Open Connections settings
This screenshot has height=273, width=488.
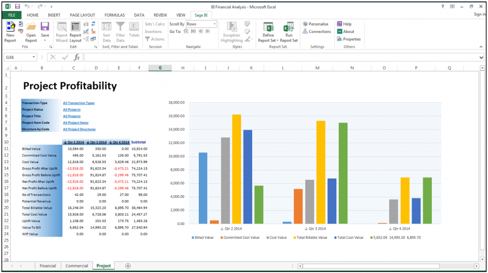pos(317,31)
